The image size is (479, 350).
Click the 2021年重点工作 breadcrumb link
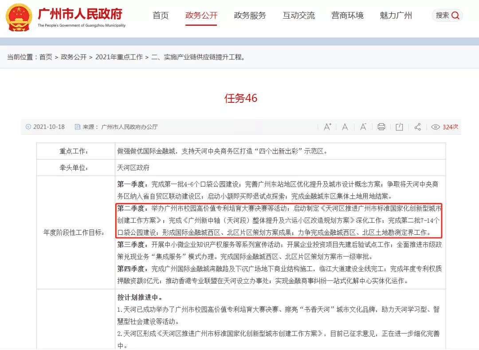point(119,57)
